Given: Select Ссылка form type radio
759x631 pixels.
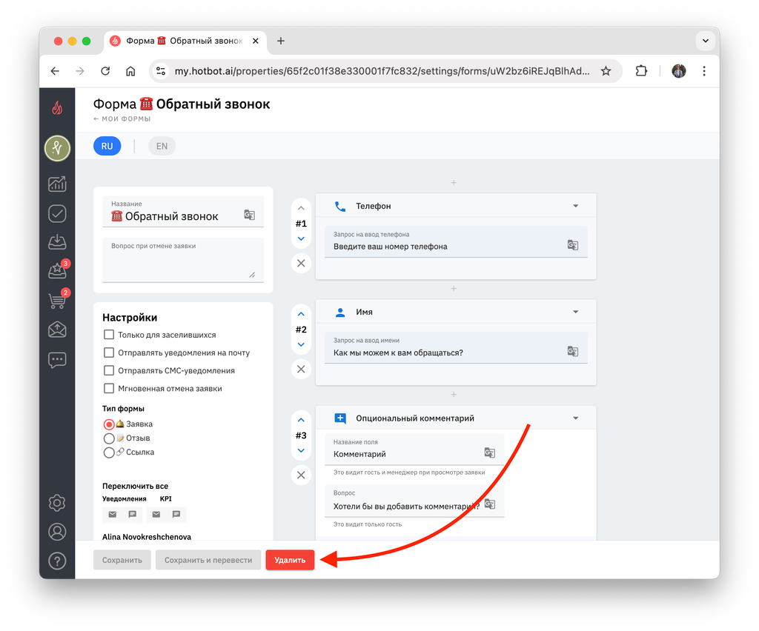Looking at the screenshot, I should (109, 452).
